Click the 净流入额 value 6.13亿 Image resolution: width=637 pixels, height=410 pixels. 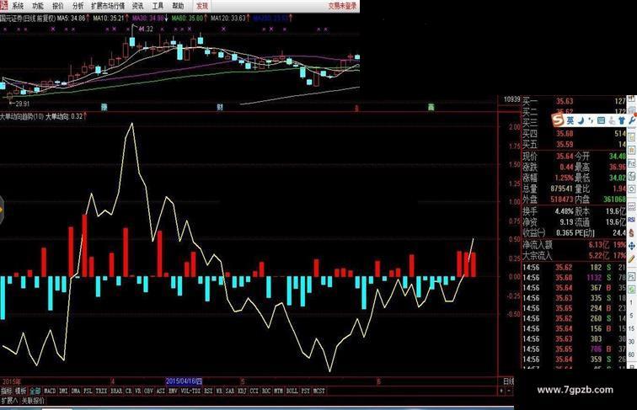tap(599, 245)
